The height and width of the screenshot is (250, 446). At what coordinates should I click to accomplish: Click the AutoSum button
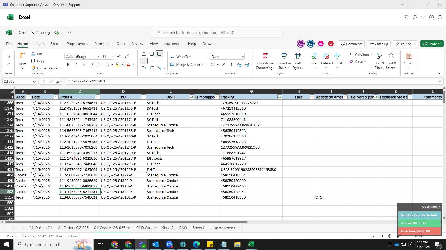coord(360,54)
